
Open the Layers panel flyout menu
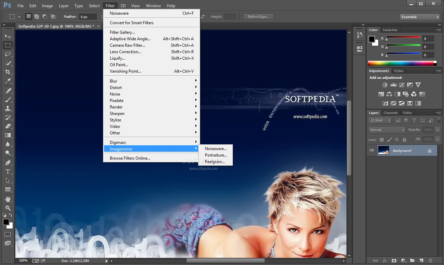(x=438, y=113)
